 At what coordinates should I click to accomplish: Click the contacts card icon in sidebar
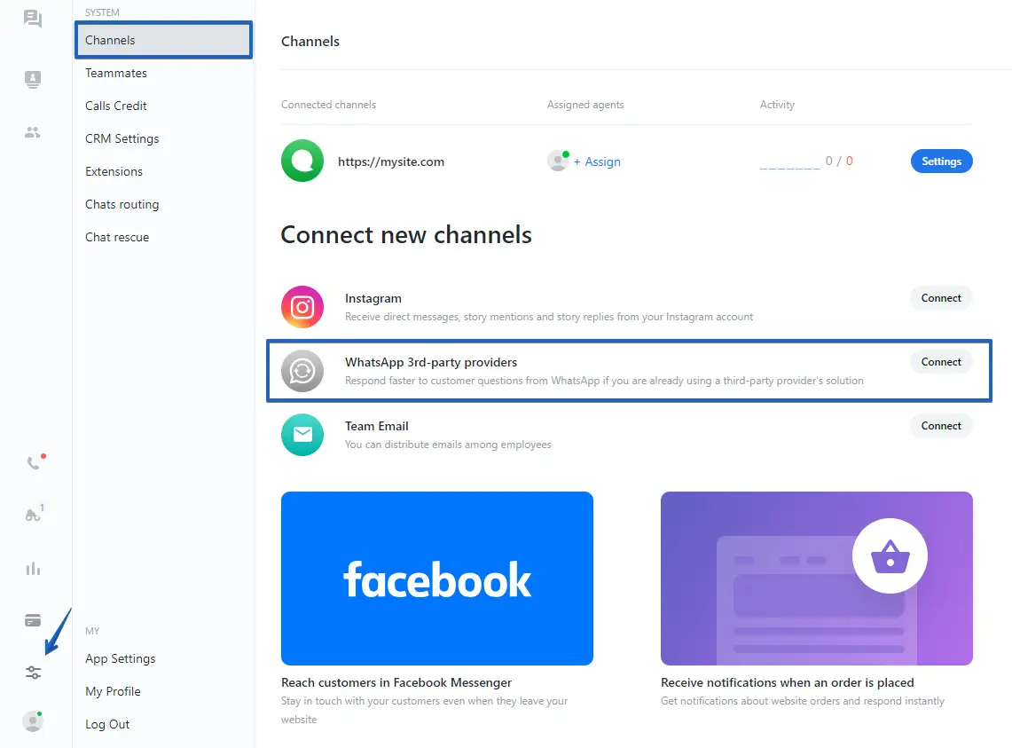pyautogui.click(x=33, y=80)
